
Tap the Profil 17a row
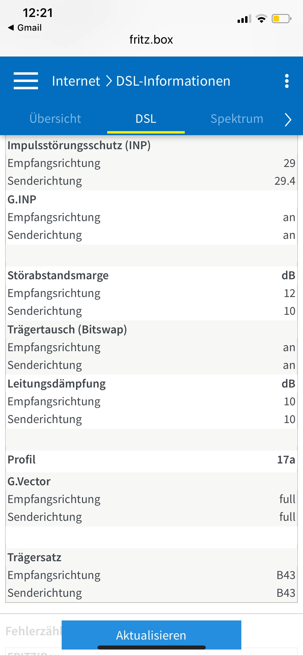pyautogui.click(x=151, y=460)
